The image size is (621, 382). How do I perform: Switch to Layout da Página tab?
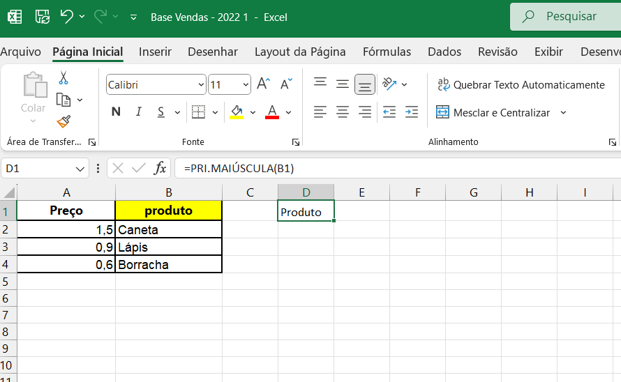pyautogui.click(x=300, y=52)
